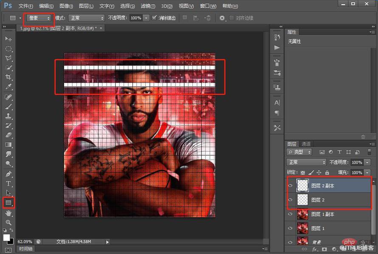This screenshot has height=254, width=378.
Task: Click the add layer mask button
Action: (324, 249)
